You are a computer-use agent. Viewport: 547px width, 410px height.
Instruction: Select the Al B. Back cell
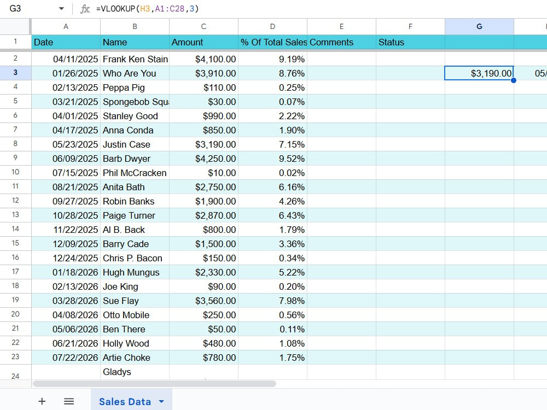(135, 230)
